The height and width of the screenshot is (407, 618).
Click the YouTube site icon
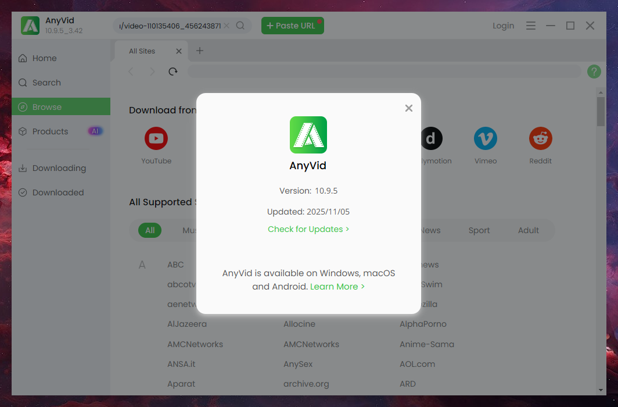pos(156,138)
